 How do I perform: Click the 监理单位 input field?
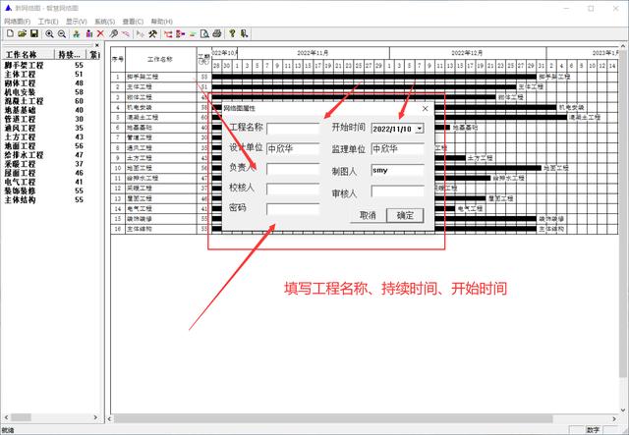[397, 148]
